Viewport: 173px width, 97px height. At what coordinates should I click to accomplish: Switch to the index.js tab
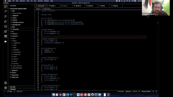click(x=116, y=6)
